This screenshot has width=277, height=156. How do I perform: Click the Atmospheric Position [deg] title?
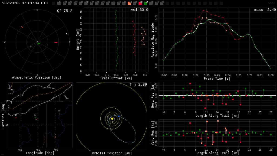[x=37, y=78]
